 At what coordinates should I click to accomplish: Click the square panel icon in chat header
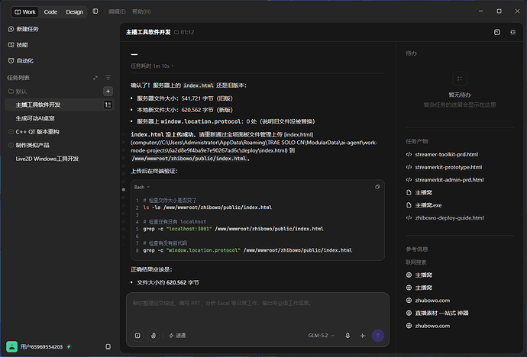(x=497, y=32)
